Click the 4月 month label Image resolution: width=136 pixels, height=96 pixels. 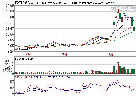pos(111,54)
